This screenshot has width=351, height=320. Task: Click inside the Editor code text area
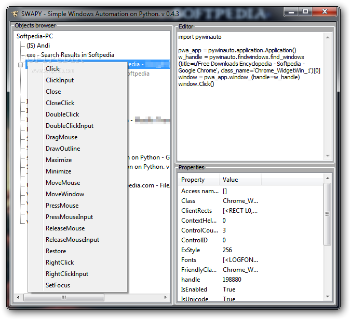tap(250, 96)
